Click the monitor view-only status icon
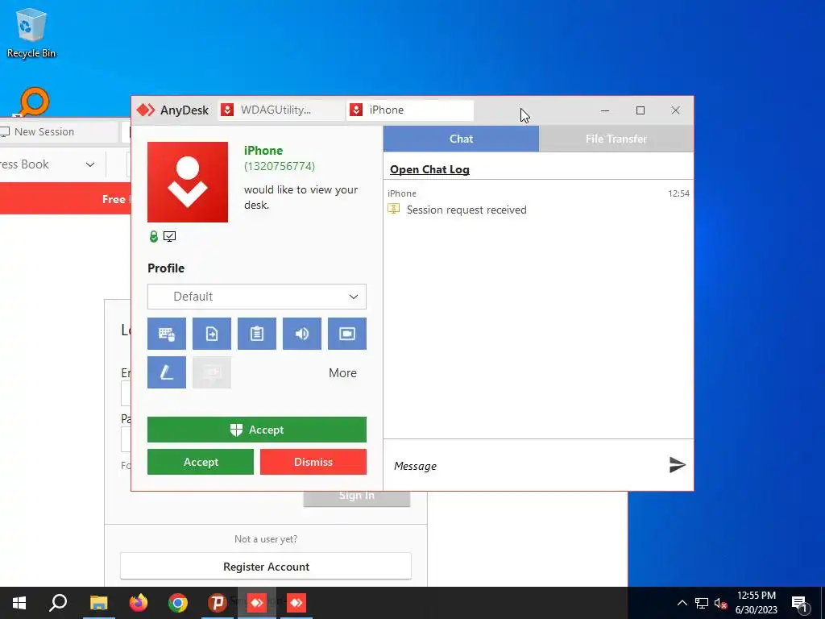Image resolution: width=825 pixels, height=619 pixels. click(x=169, y=236)
